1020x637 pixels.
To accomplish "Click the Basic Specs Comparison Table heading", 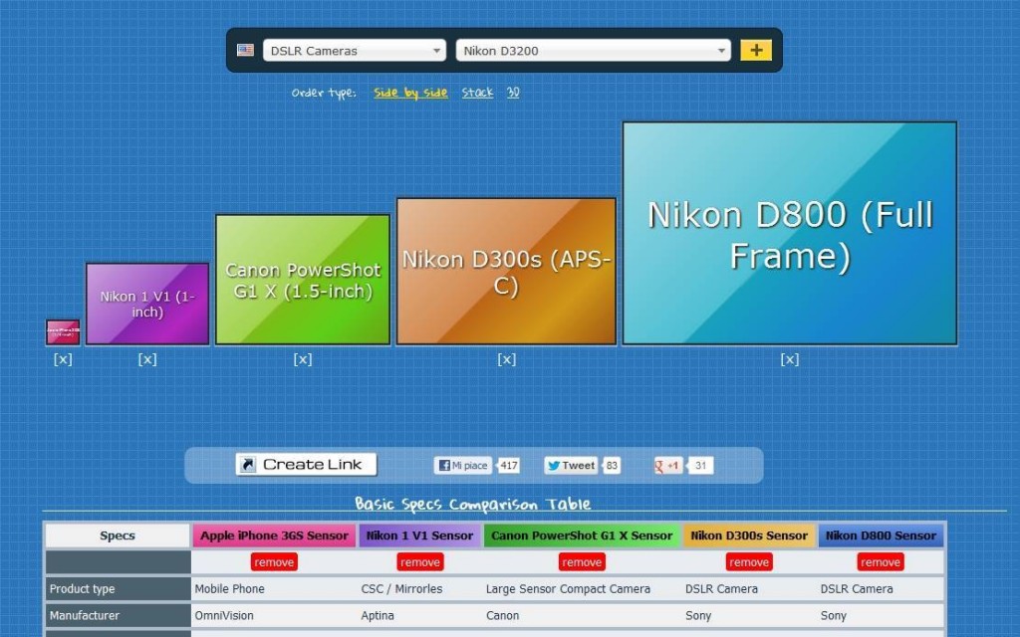I will coord(473,504).
